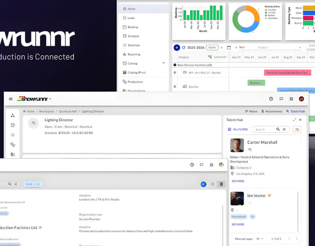Collapse the Backlot row chevron

tap(175, 87)
